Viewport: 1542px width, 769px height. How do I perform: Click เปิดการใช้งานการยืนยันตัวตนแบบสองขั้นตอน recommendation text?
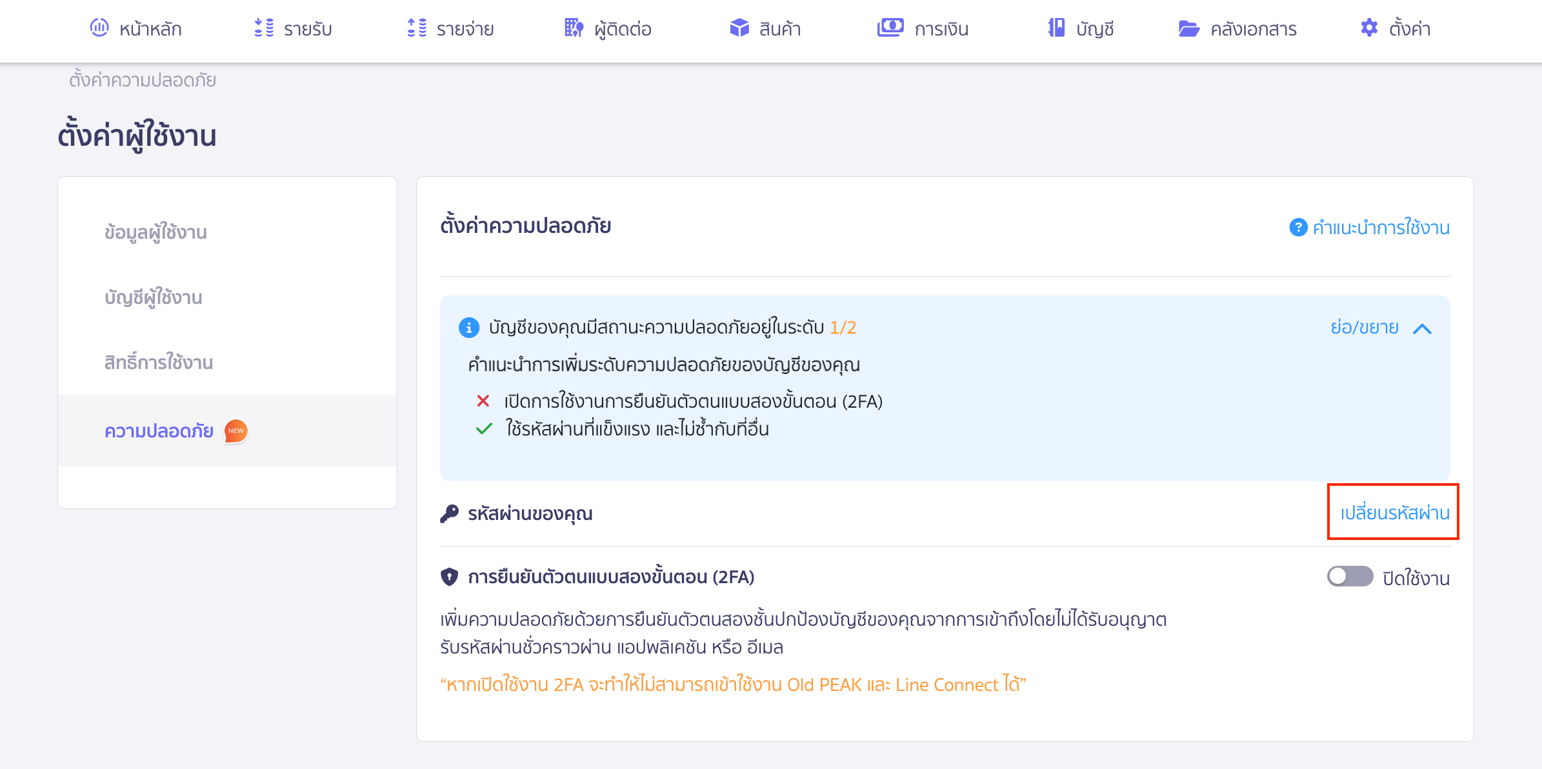click(x=694, y=401)
